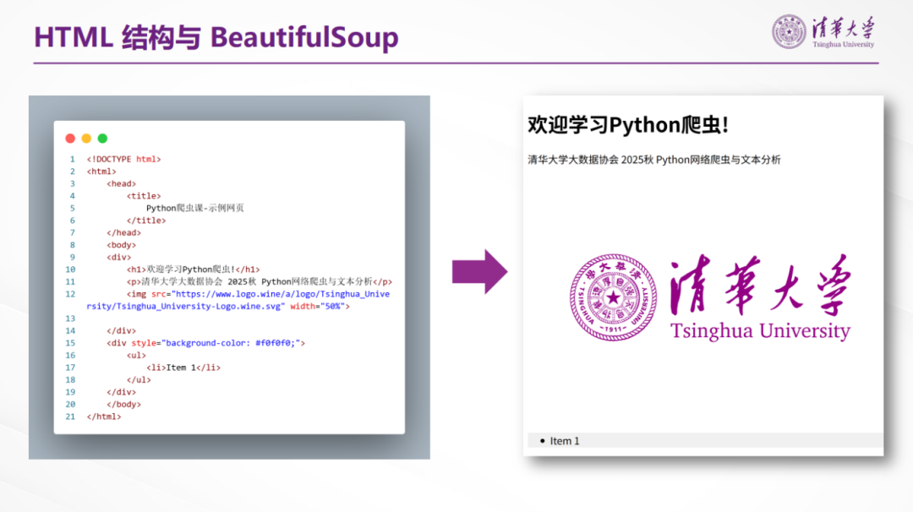Screen dimensions: 913x512
Task: Click the '<p>' code line 11
Action: (x=260, y=281)
